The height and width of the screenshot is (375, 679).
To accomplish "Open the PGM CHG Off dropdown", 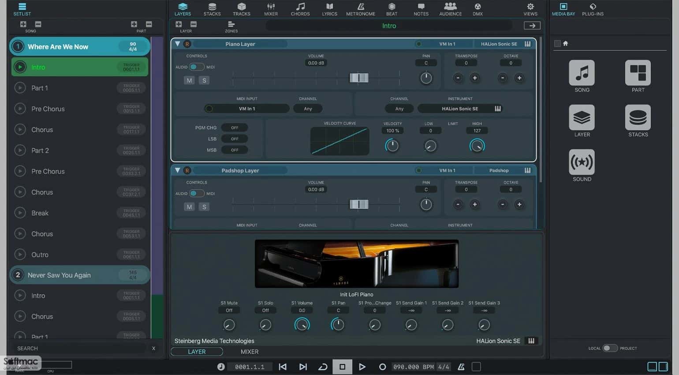I will [x=235, y=127].
